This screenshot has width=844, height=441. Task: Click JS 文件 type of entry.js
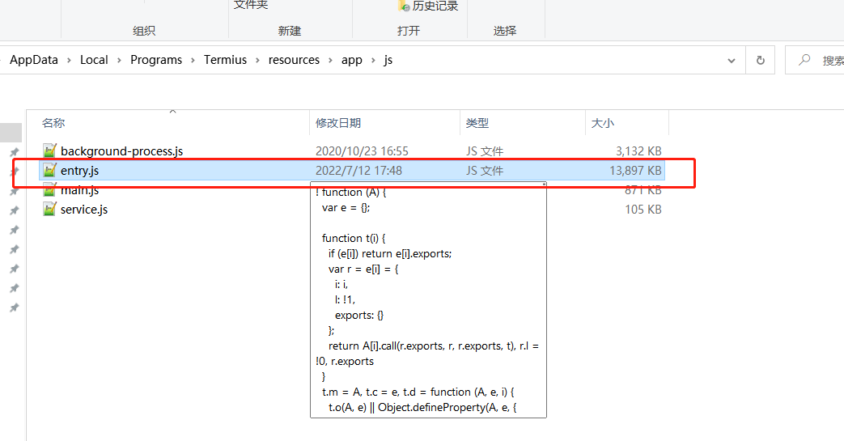point(485,171)
